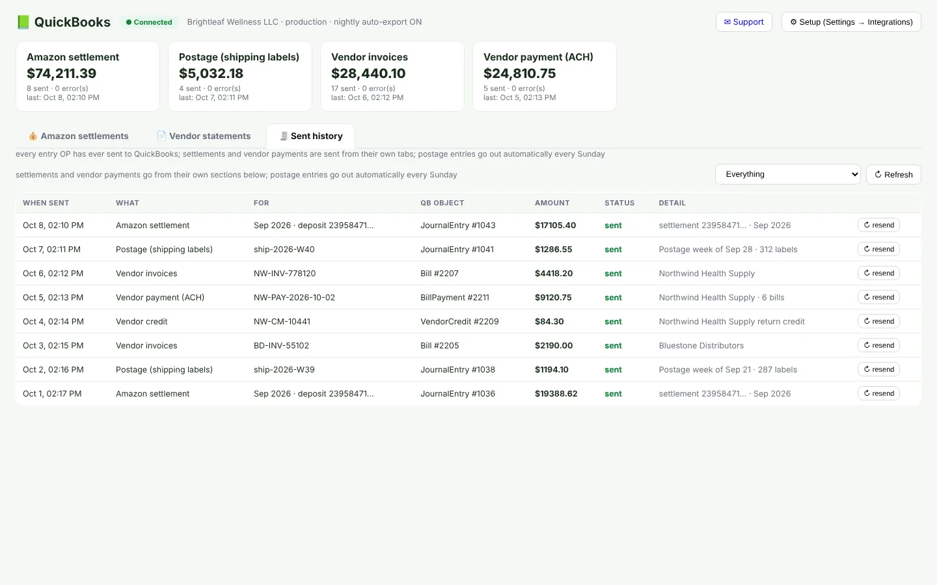
Task: Resend the NW-INV-778120 bill
Action: click(878, 273)
